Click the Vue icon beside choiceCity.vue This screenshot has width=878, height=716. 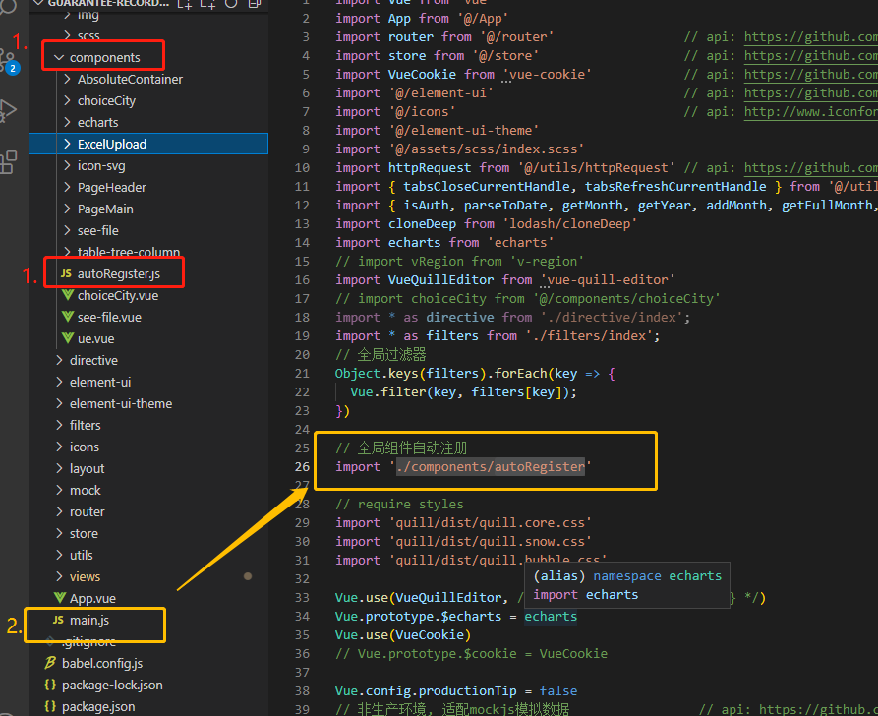click(x=68, y=295)
